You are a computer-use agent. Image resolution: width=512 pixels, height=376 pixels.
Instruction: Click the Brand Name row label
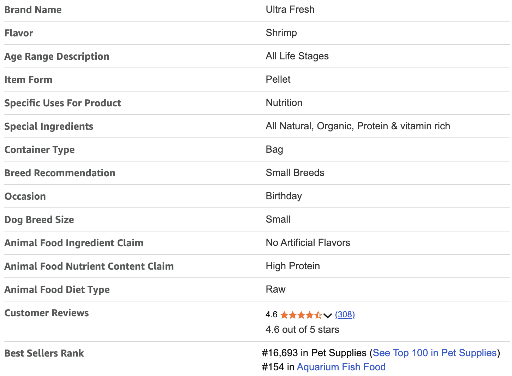tap(33, 10)
